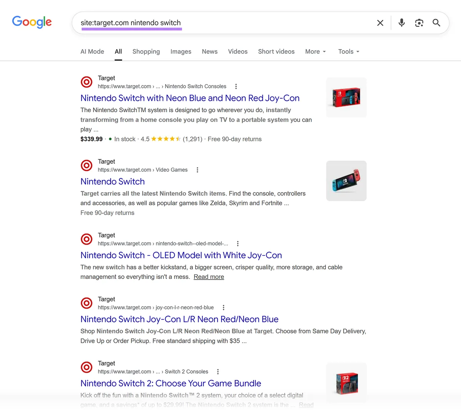The image size is (461, 413).
Task: Submit search with magnifying glass icon
Action: point(436,23)
